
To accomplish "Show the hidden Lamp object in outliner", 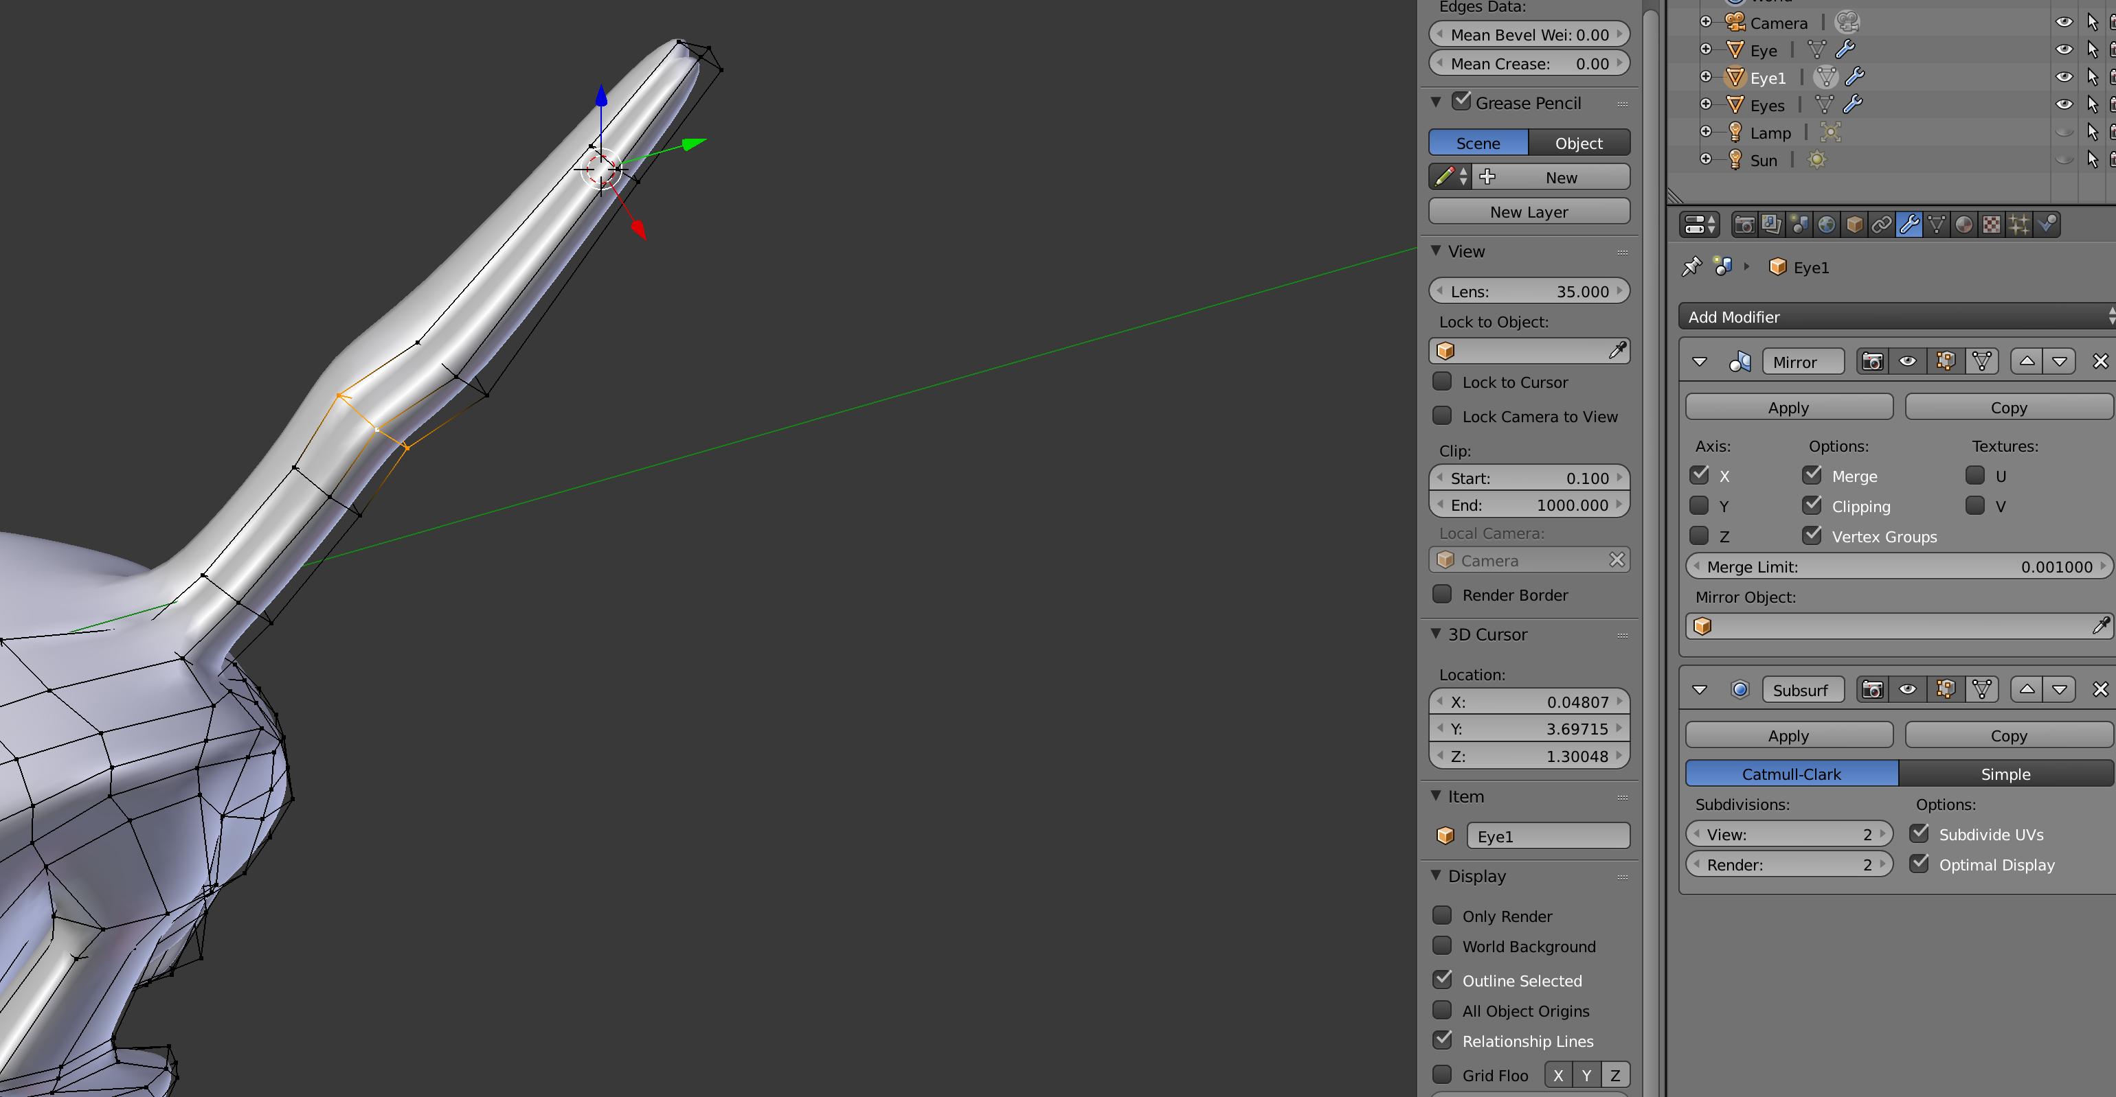I will click(2063, 132).
